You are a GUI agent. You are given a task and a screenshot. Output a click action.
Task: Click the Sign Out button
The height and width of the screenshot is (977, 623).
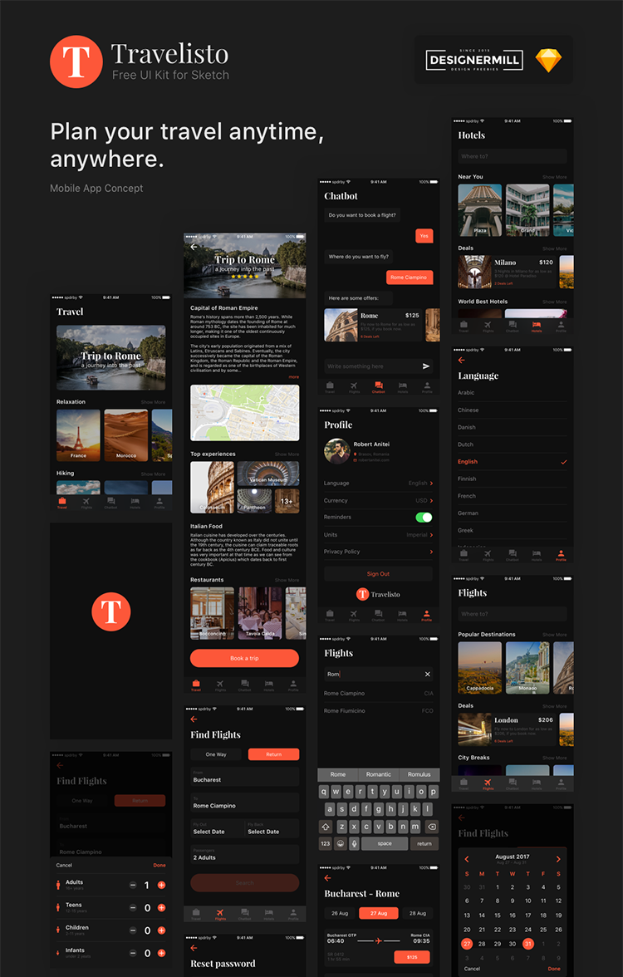378,574
